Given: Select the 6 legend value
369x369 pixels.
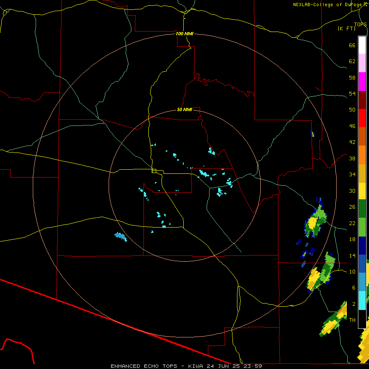Looking at the screenshot, I should (354, 288).
